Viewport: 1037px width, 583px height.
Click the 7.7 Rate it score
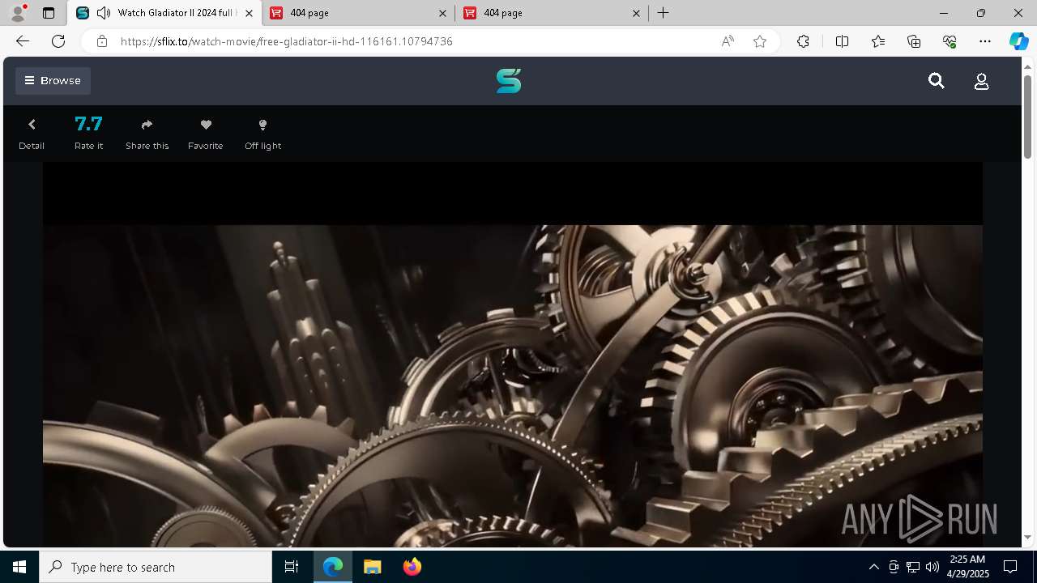click(88, 133)
